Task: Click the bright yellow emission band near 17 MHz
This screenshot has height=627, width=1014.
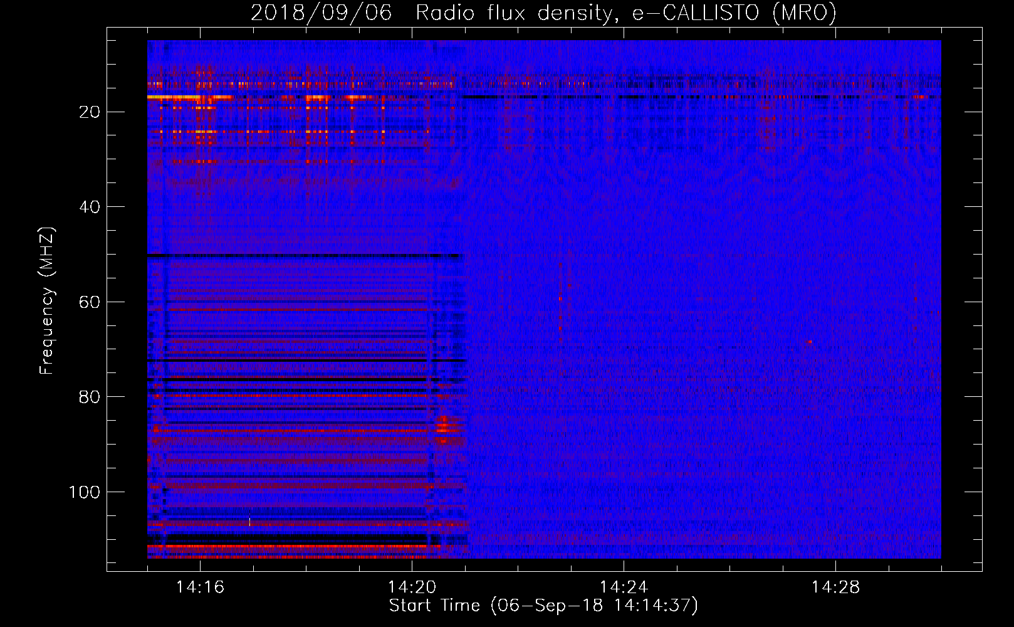Action: pyautogui.click(x=189, y=97)
